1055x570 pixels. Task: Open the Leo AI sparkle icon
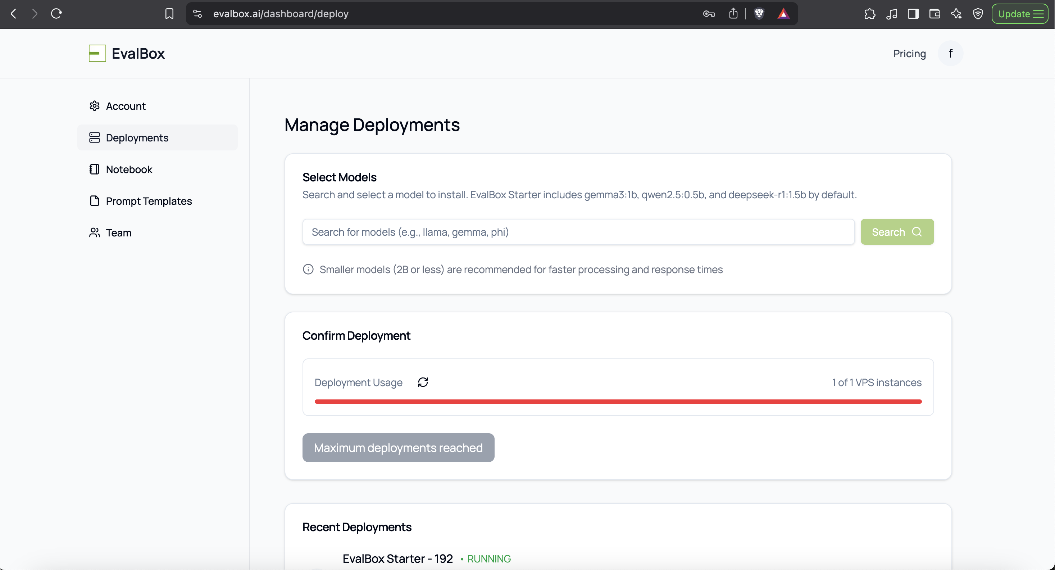956,14
